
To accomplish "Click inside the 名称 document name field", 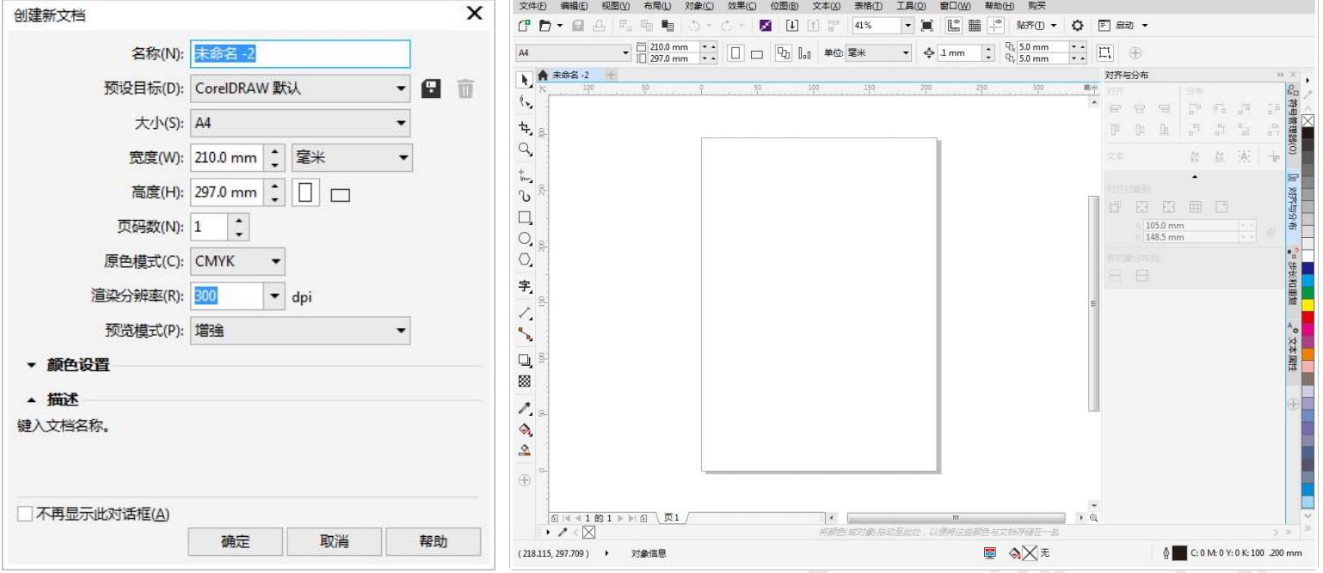I will click(x=301, y=54).
